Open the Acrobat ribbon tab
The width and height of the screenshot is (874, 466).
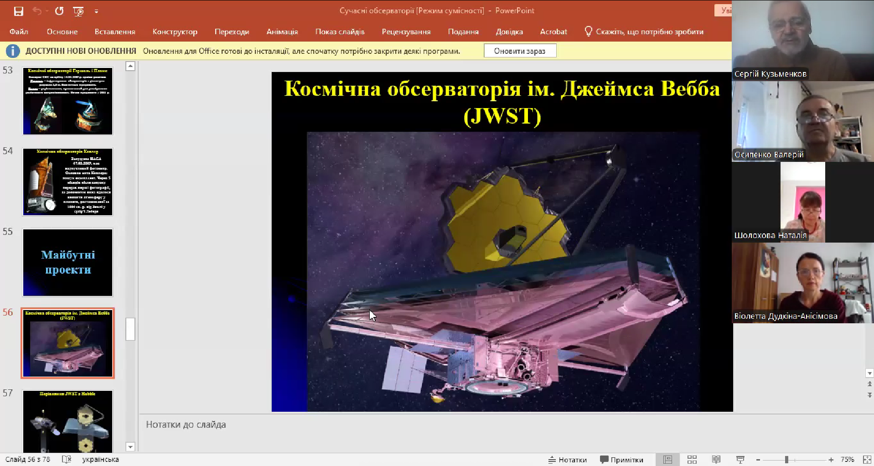click(553, 31)
